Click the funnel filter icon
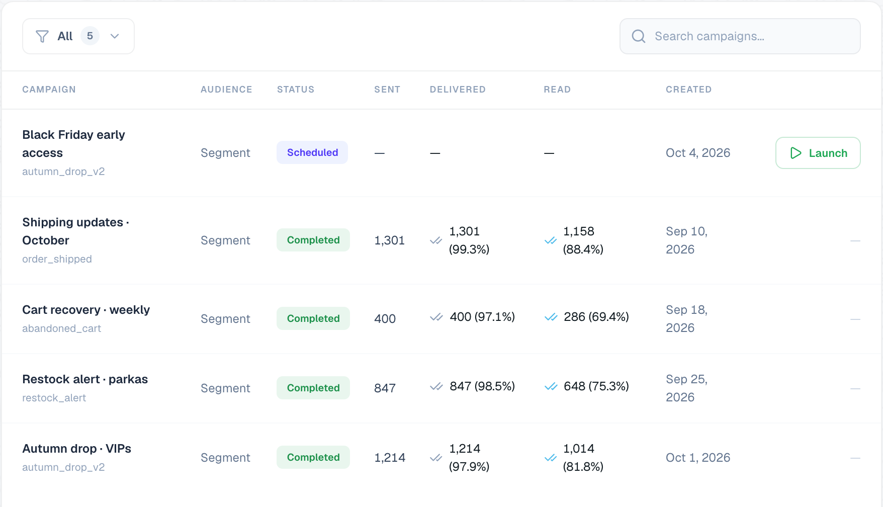The height and width of the screenshot is (507, 883). click(42, 36)
